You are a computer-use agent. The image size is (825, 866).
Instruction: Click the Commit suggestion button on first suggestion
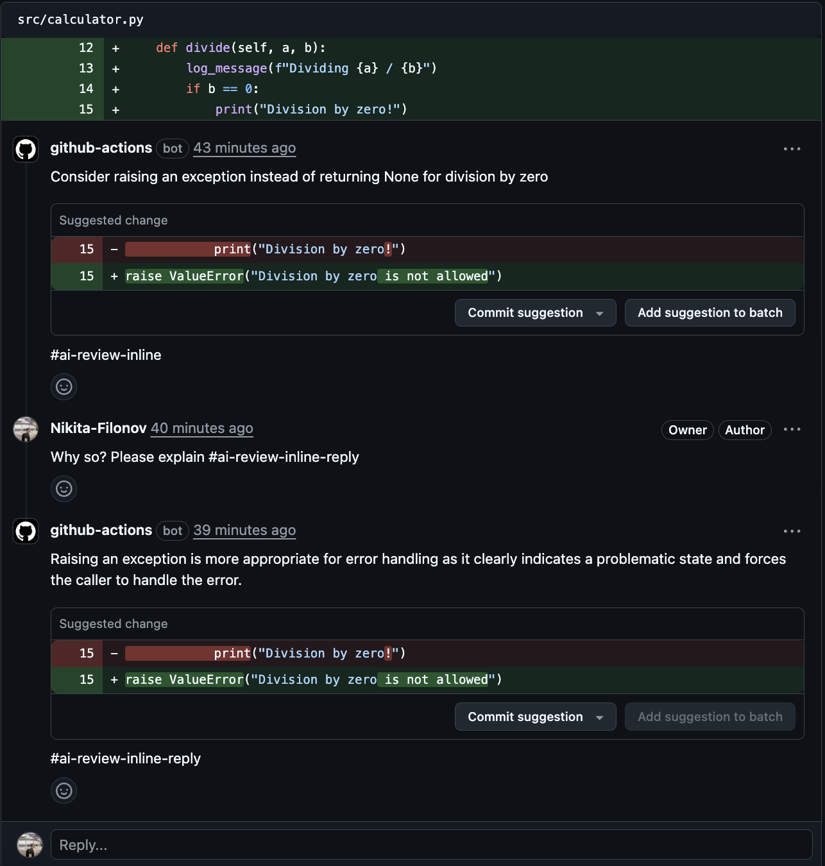pos(525,313)
